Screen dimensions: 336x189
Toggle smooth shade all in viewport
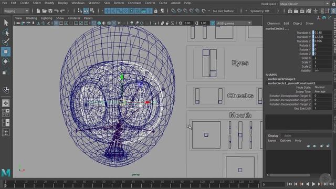click(x=99, y=23)
